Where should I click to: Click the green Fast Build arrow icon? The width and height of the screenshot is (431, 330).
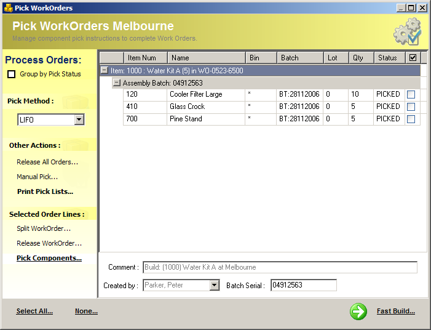point(358,312)
